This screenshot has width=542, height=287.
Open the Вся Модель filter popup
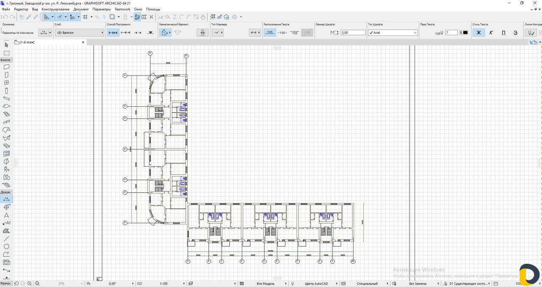(265, 284)
